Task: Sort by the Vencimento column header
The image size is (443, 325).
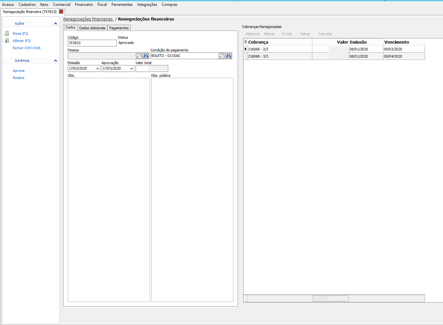Action: pyautogui.click(x=404, y=42)
